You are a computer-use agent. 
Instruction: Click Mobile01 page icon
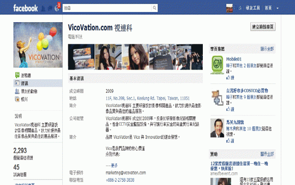tap(217, 65)
